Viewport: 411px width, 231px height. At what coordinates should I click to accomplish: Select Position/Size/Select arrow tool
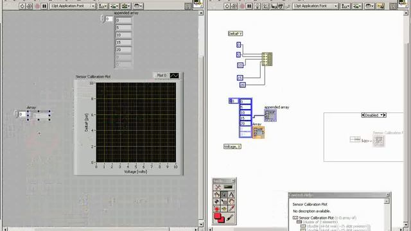pyautogui.click(x=224, y=194)
